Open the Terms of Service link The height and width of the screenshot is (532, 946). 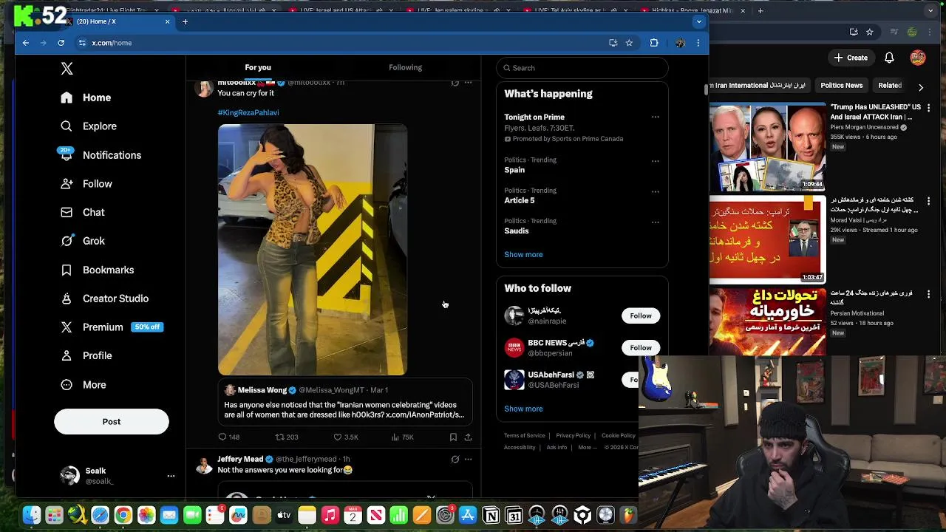525,436
